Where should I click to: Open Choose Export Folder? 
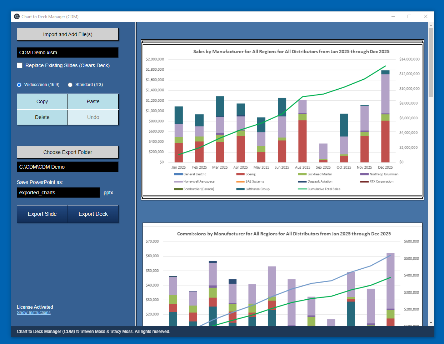pos(67,152)
